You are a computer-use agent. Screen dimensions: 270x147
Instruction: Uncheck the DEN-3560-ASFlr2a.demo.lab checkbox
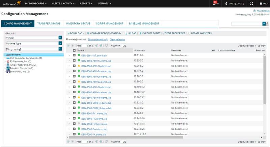click(x=74, y=71)
